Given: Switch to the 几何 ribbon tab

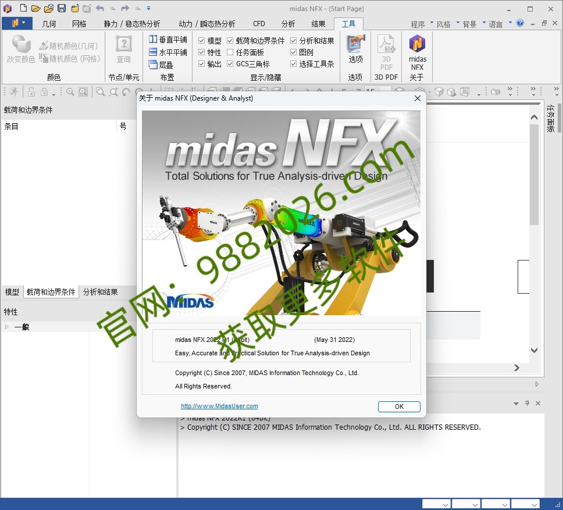Looking at the screenshot, I should [x=49, y=24].
